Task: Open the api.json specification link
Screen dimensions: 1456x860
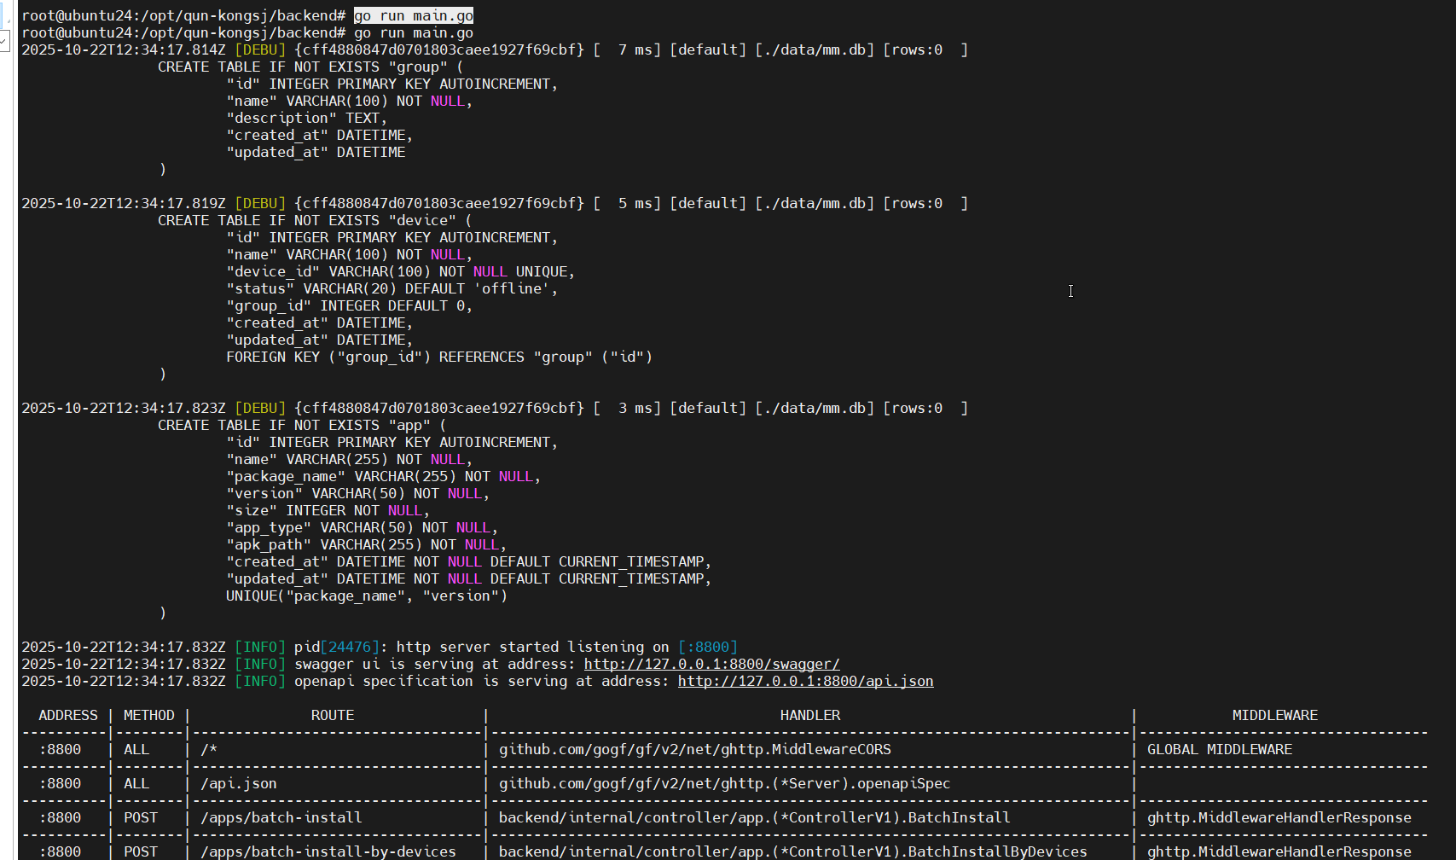Action: pos(805,681)
